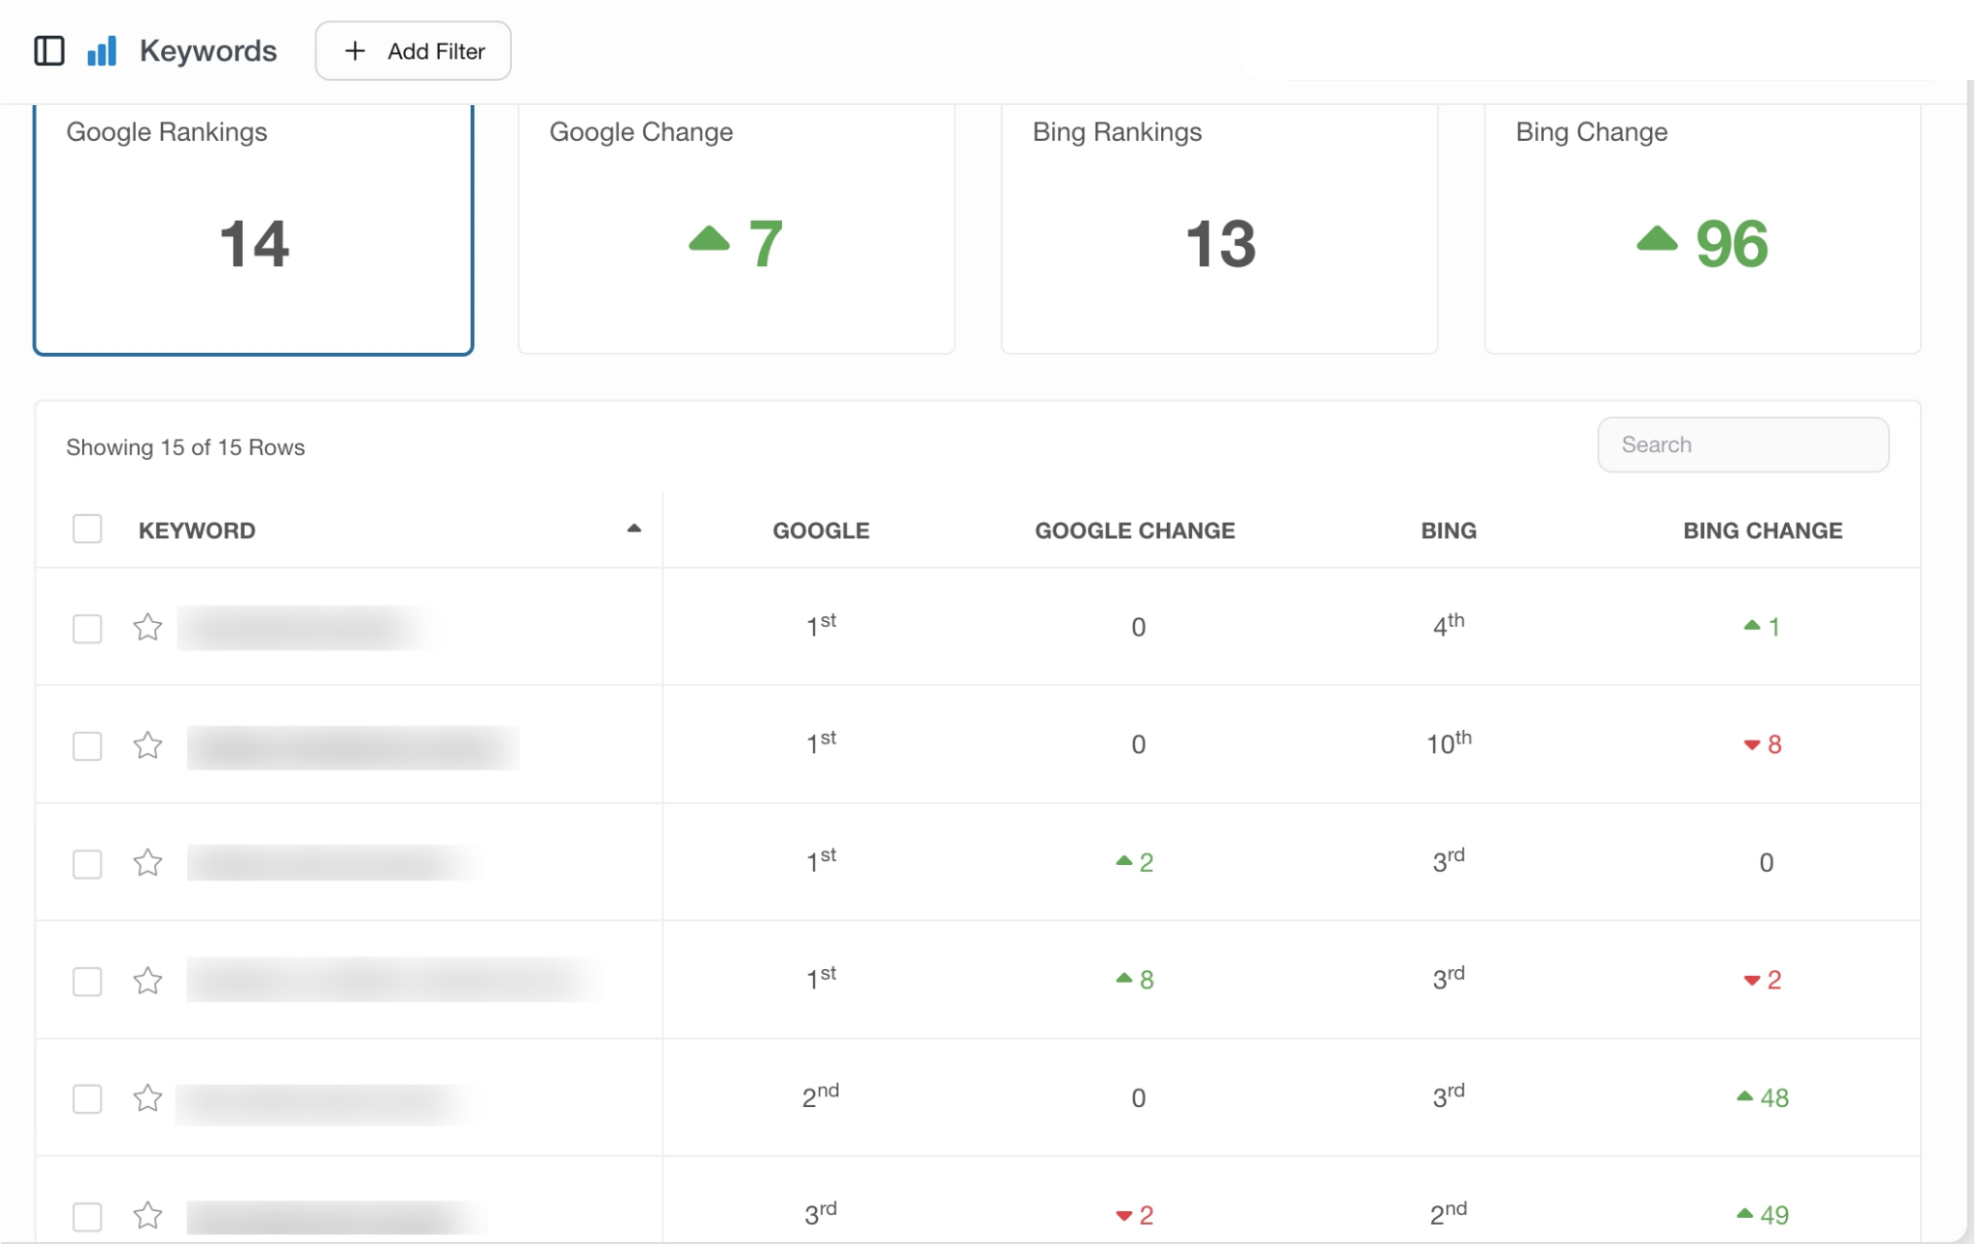Star the keyword with Google change up 8
Screen dimensions: 1975x1244
148,981
